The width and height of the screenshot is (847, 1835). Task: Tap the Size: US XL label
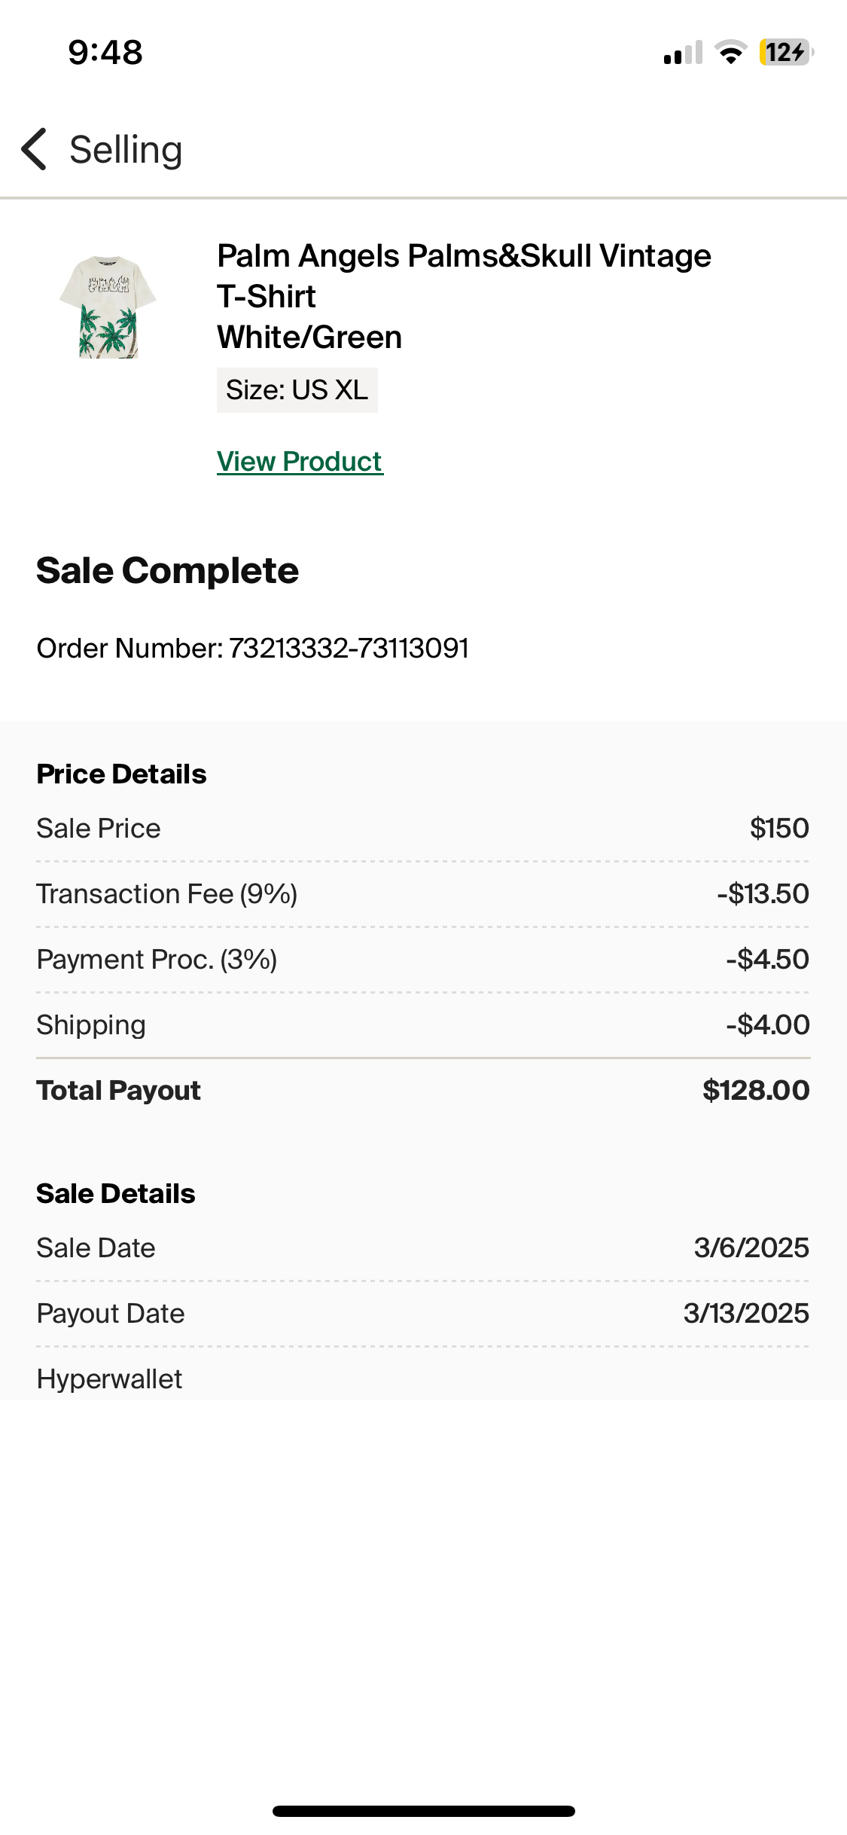point(297,390)
